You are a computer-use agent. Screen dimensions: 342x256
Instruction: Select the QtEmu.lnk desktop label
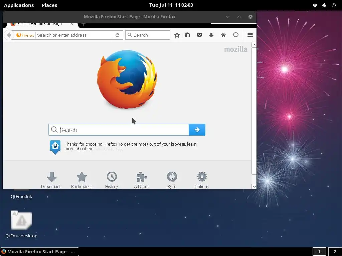(21, 196)
